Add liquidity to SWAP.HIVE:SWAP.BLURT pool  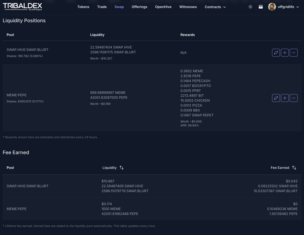tap(285, 53)
